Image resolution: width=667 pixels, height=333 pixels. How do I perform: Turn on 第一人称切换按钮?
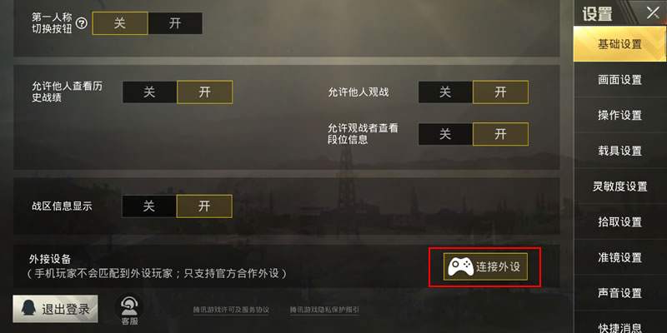point(175,23)
